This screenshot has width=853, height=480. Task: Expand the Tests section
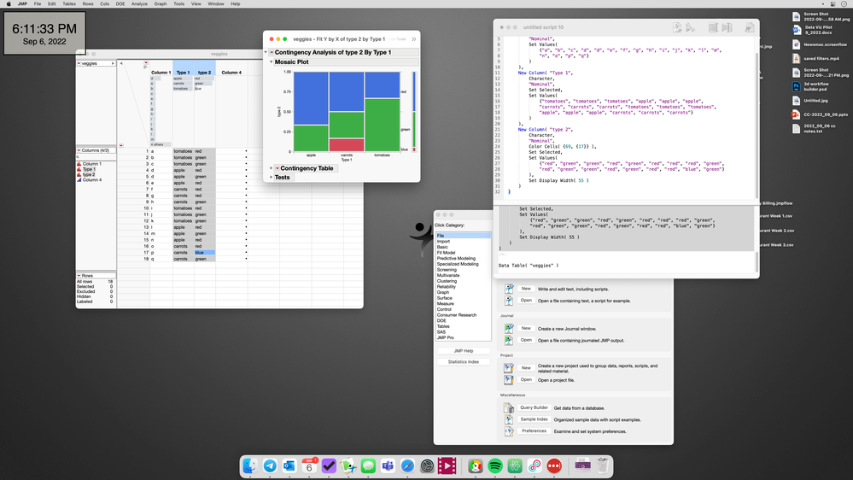point(272,178)
